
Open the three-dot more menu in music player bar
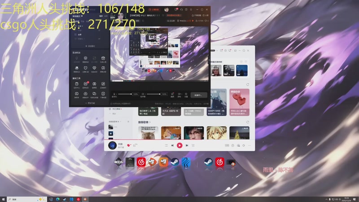(x=250, y=145)
